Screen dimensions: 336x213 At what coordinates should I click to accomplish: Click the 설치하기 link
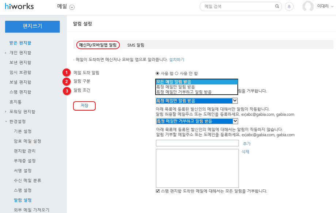pos(176,59)
